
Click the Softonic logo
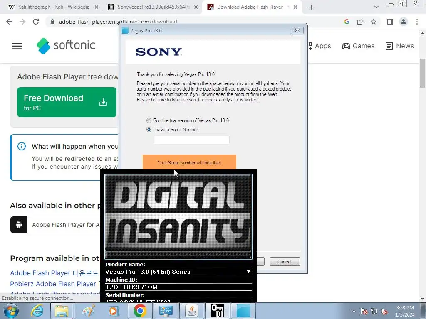[66, 46]
